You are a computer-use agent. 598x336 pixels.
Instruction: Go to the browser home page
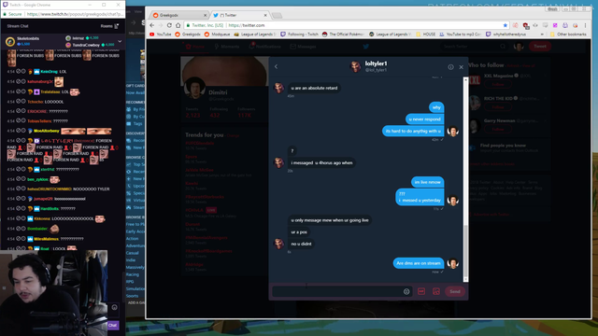click(x=178, y=25)
